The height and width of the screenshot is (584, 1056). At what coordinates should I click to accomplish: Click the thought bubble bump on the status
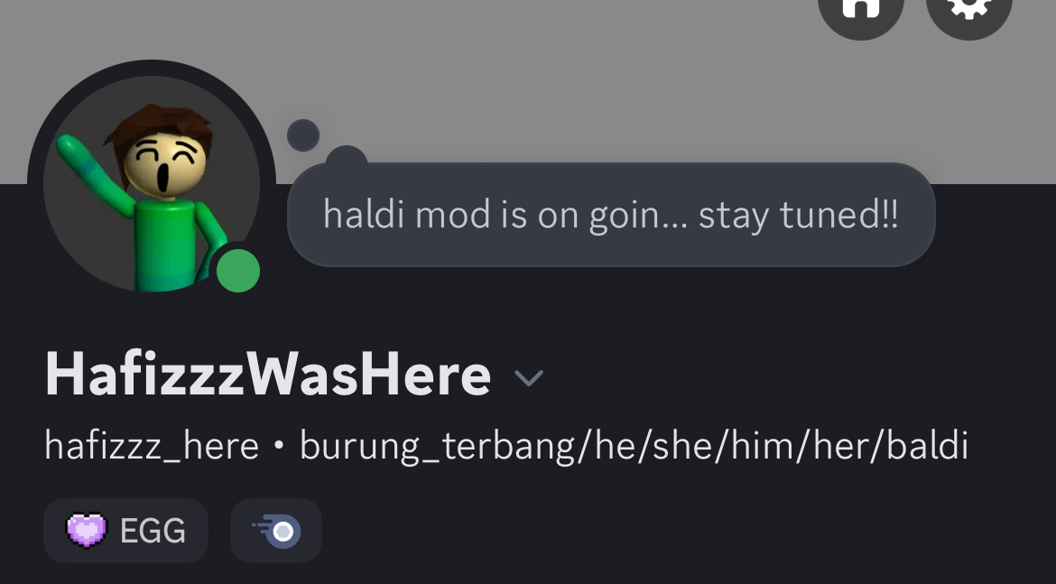pyautogui.click(x=347, y=157)
